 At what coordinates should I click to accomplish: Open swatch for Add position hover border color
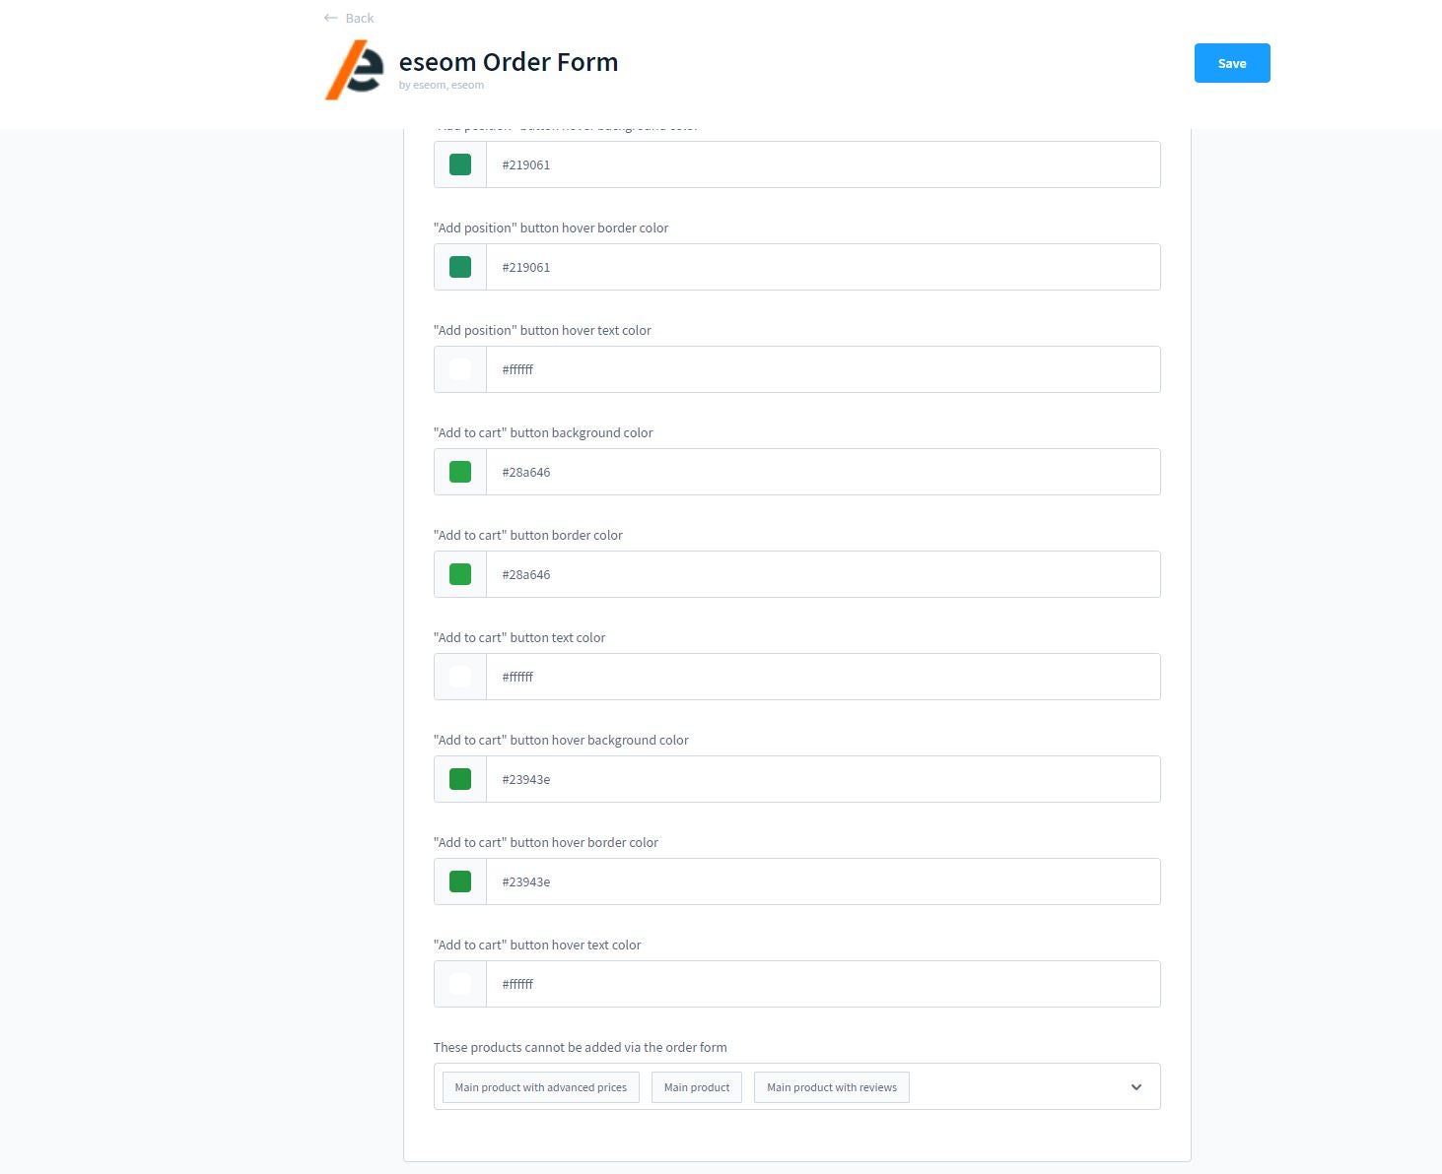pos(460,267)
